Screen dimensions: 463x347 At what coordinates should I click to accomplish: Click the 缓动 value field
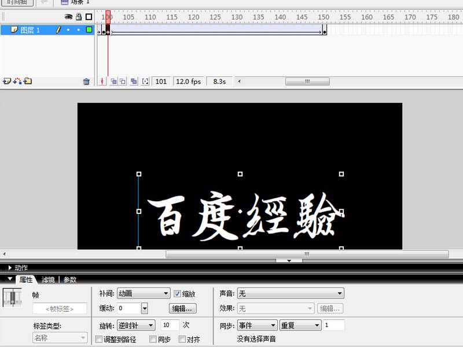129,308
